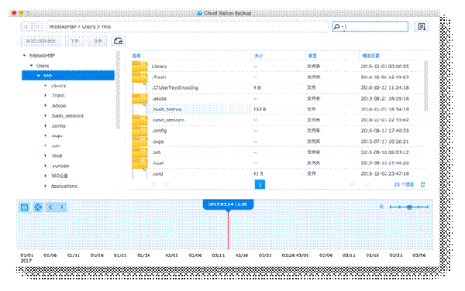Click the list view icon beside search

(x=422, y=26)
